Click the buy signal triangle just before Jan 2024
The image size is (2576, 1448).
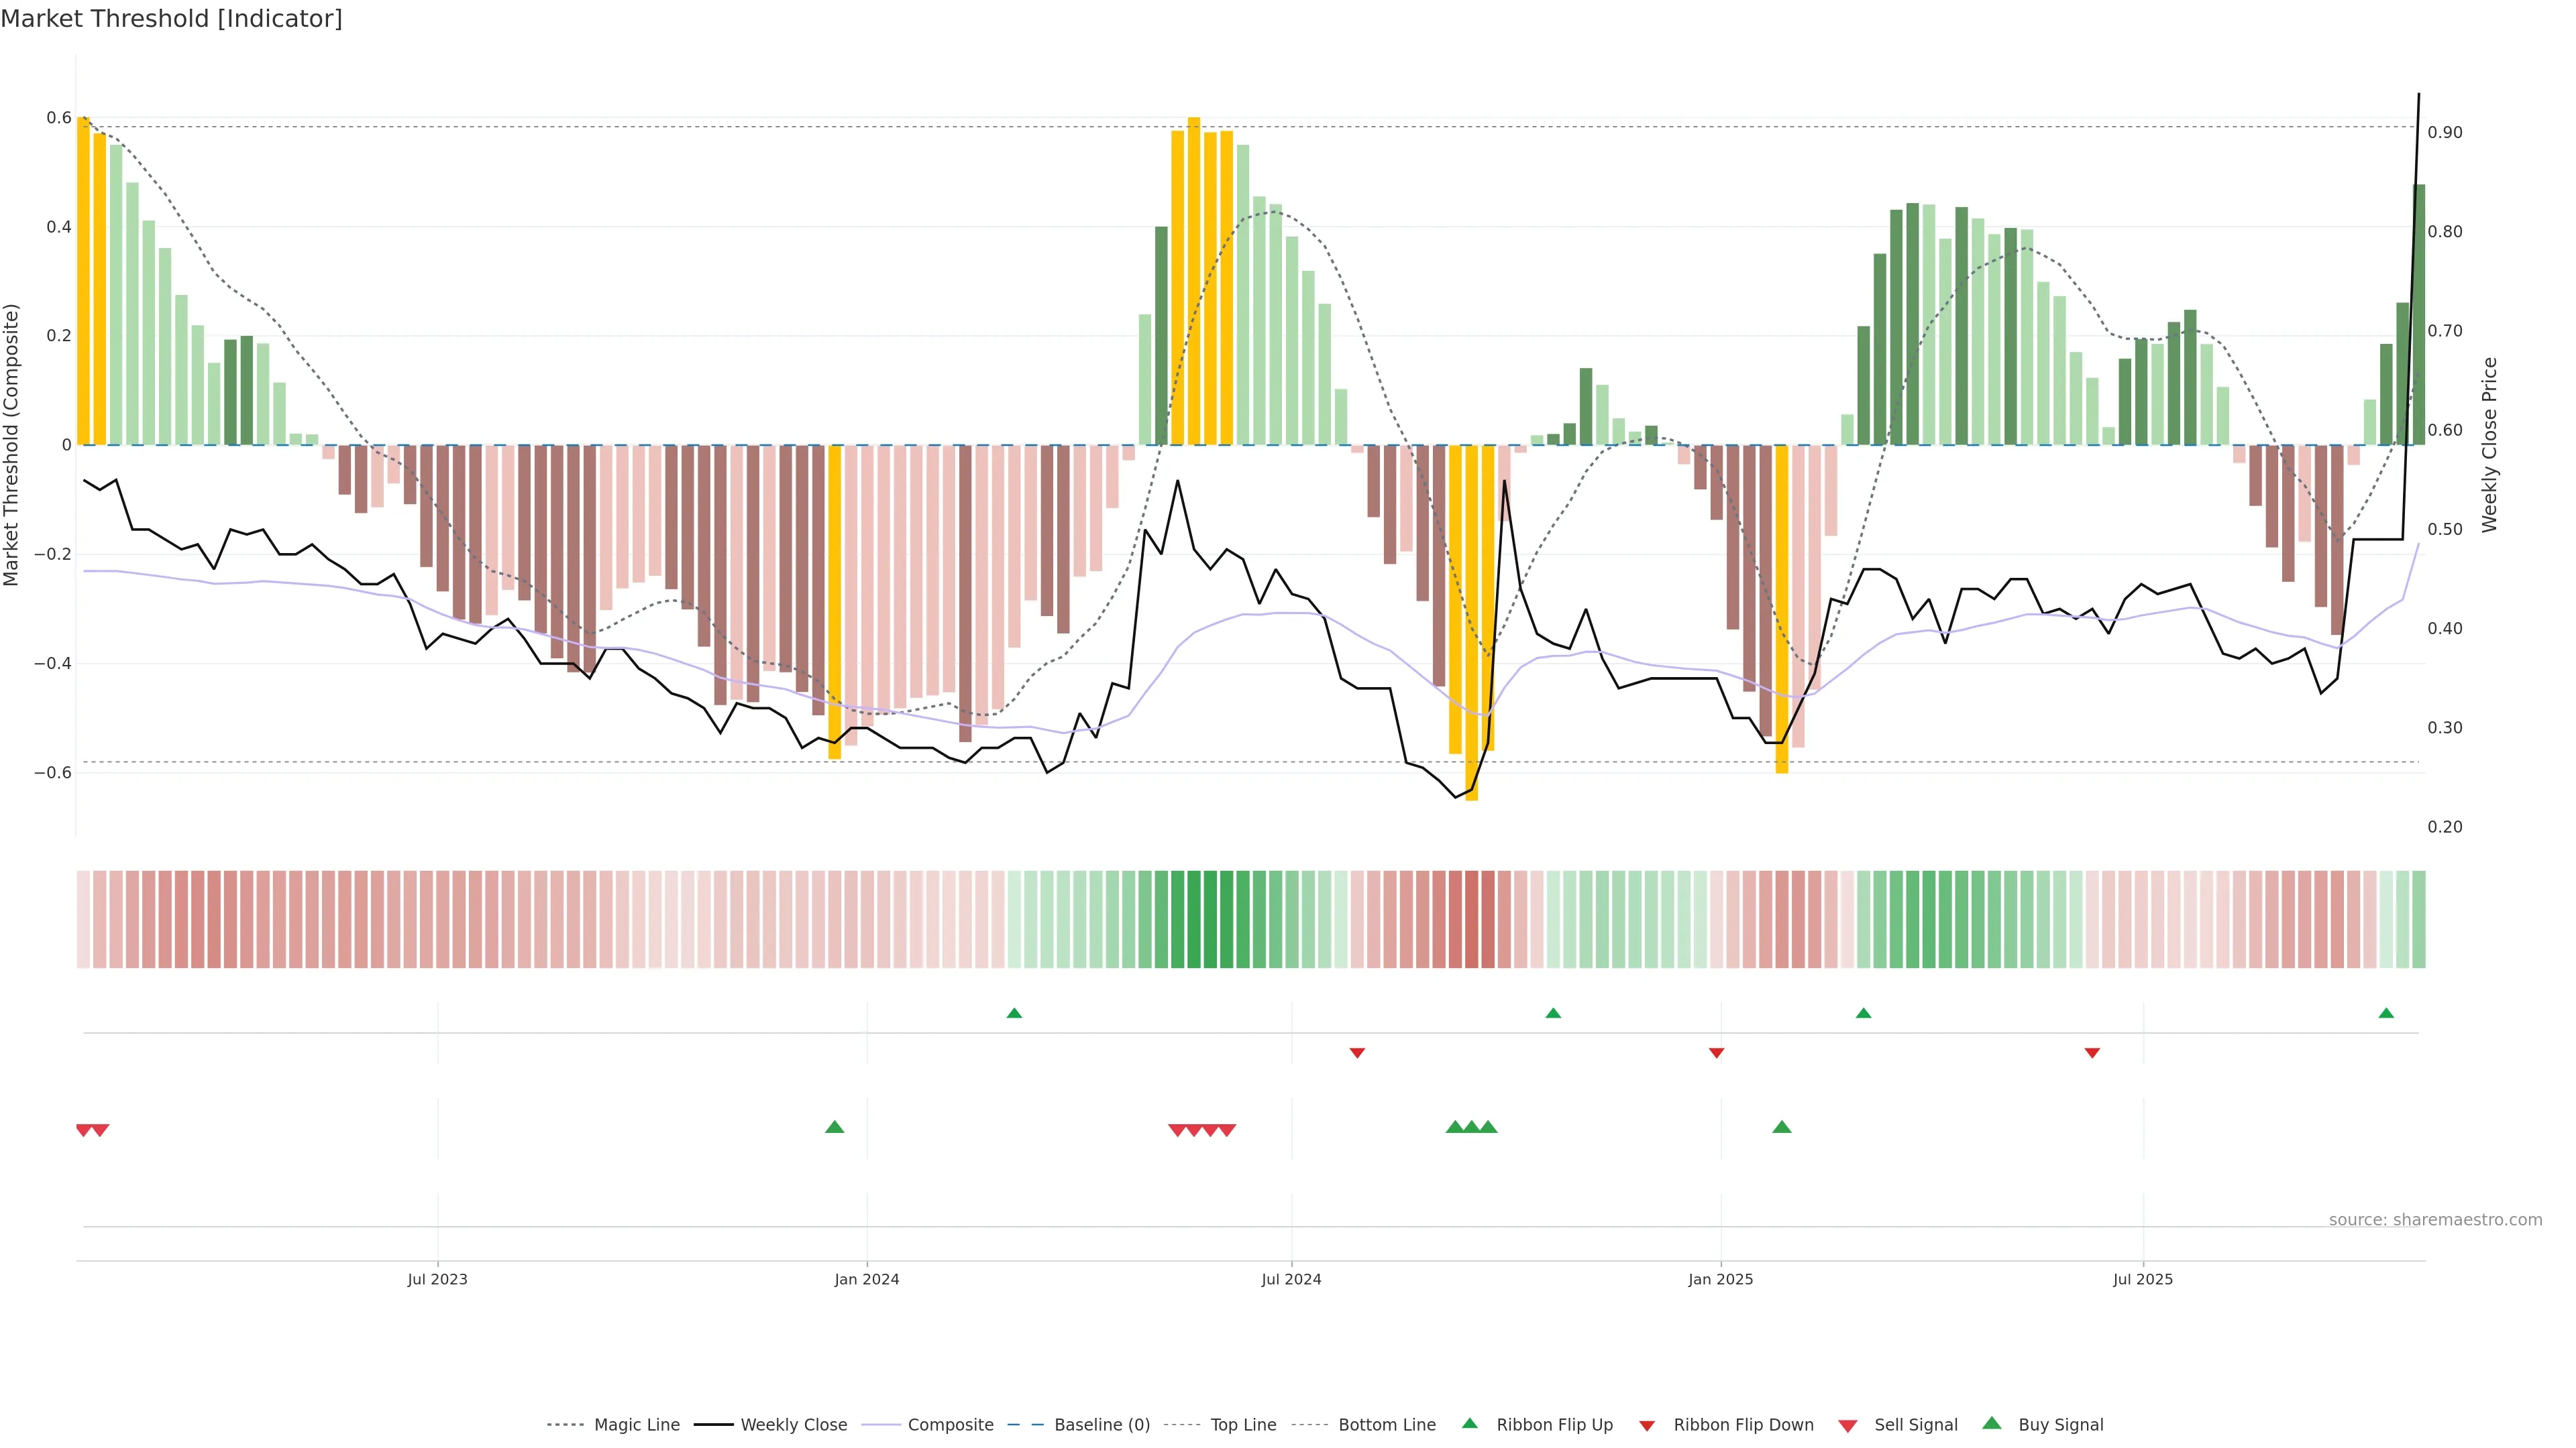pyautogui.click(x=834, y=1127)
